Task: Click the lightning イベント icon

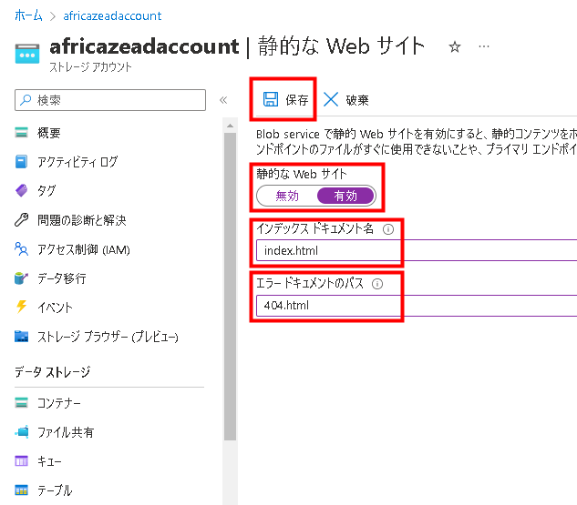Action: (x=21, y=307)
